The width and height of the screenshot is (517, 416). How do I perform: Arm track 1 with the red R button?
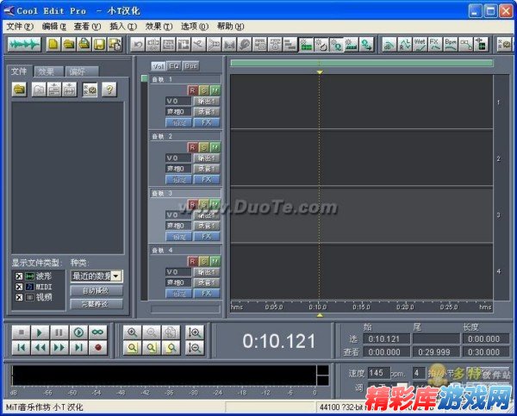[192, 89]
